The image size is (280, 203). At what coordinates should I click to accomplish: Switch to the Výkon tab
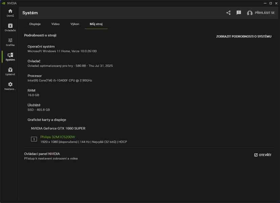pos(75,24)
